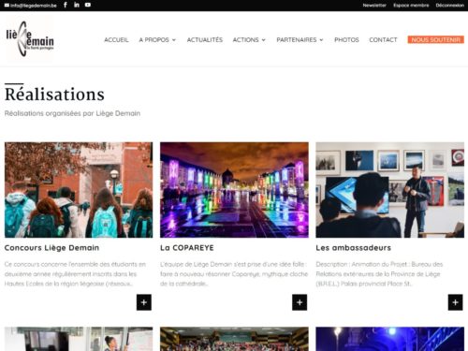
Task: Click the subtitle 'Réalisations organisées par Liège Demain'
Action: pos(72,113)
